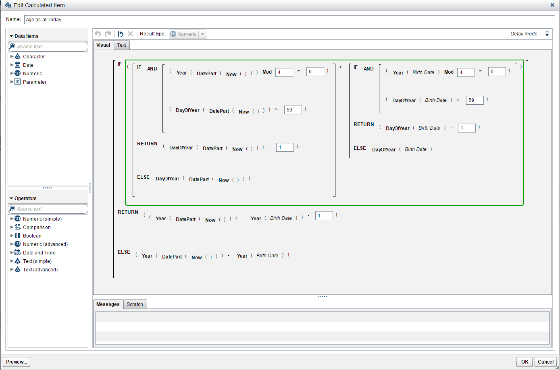The image size is (560, 370).
Task: Confirm with the OK button
Action: (x=525, y=362)
